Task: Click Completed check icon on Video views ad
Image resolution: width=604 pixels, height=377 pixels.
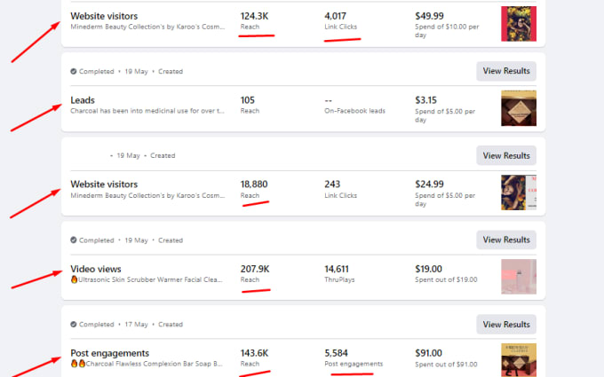Action: pyautogui.click(x=74, y=240)
